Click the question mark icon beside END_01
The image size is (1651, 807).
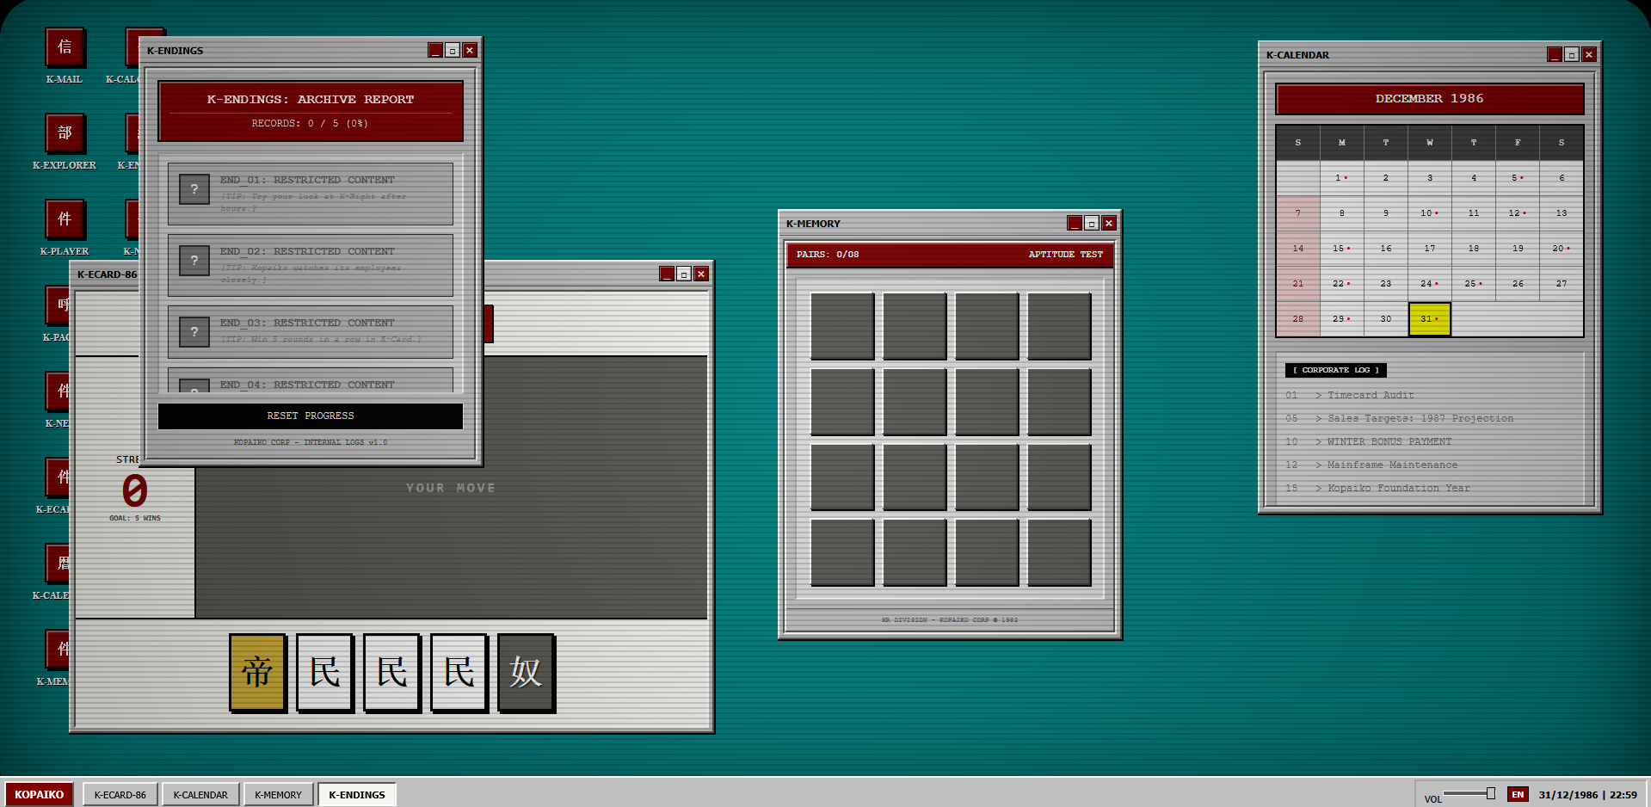tap(194, 189)
